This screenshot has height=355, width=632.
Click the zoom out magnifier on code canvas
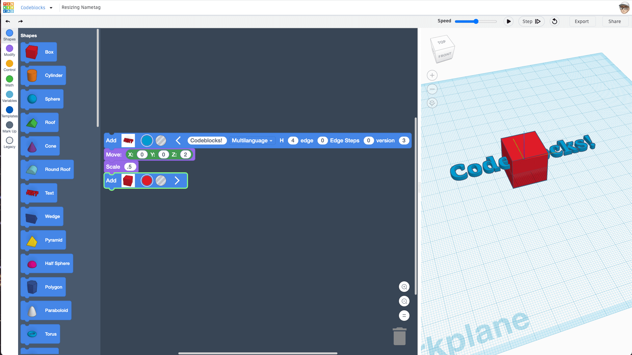click(x=404, y=301)
